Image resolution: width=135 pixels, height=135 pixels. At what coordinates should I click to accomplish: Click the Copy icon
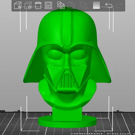[61, 5]
